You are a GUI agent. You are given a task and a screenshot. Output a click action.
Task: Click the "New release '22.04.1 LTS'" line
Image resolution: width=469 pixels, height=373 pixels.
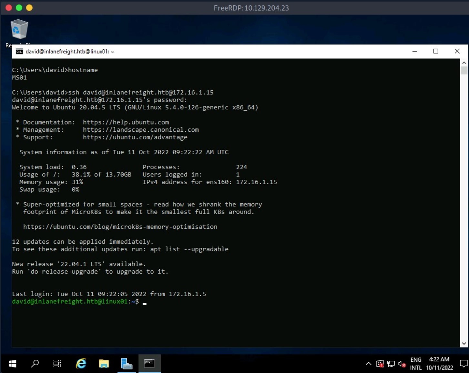[x=79, y=264]
